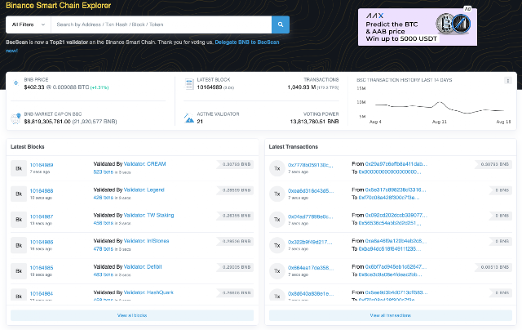Open latest block number 10164989 in stats
This screenshot has width=522, height=330.
point(210,87)
